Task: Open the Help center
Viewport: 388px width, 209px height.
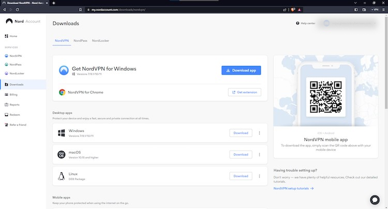Action: tap(306, 23)
